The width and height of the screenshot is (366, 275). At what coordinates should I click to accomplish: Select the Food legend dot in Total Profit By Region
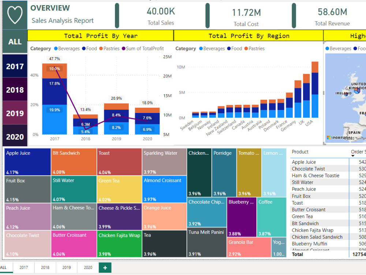click(x=229, y=48)
